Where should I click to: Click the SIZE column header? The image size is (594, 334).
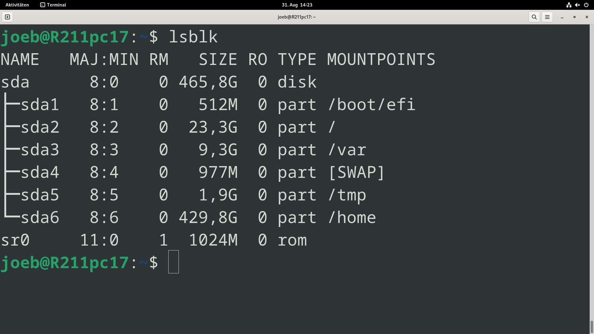(218, 59)
